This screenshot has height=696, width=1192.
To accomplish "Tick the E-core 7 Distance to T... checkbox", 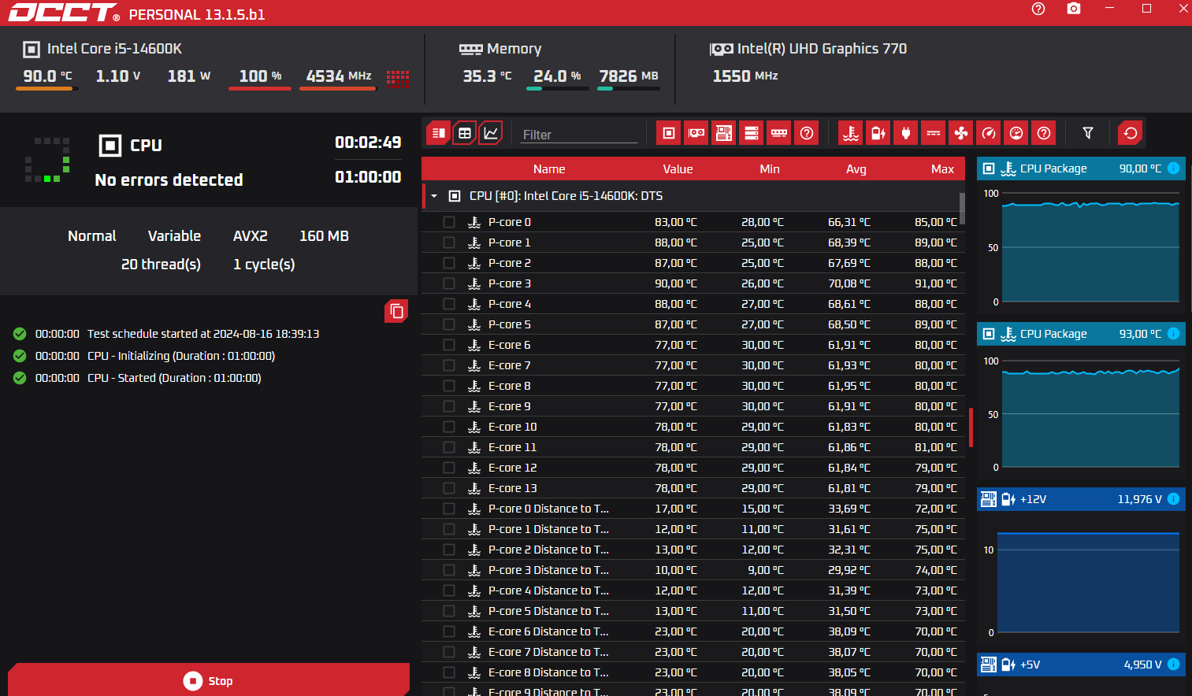I will (449, 652).
